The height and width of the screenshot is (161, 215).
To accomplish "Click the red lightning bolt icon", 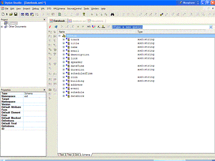I will click(50, 27).
